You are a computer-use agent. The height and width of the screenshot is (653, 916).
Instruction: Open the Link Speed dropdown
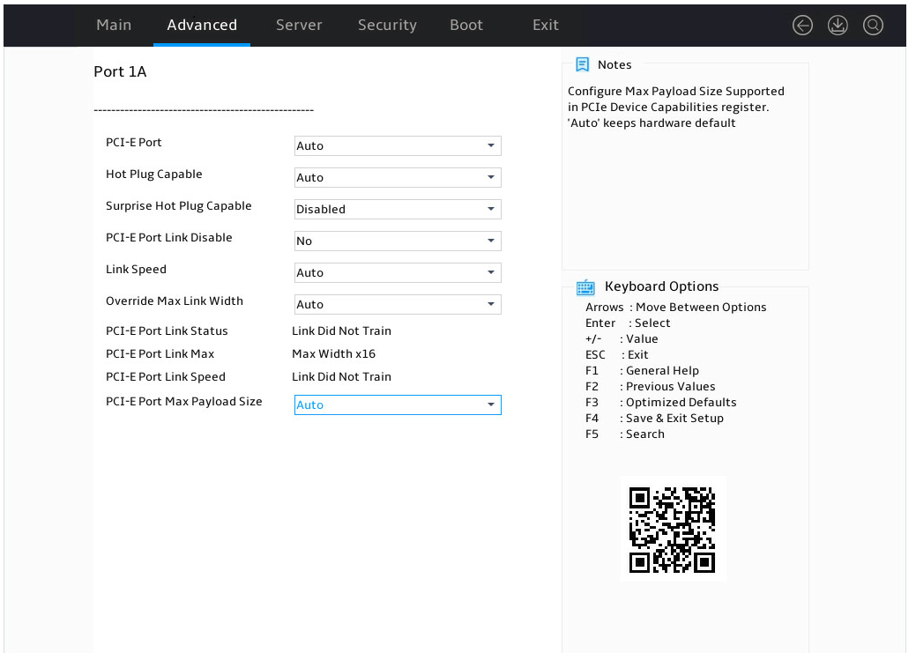(x=398, y=272)
